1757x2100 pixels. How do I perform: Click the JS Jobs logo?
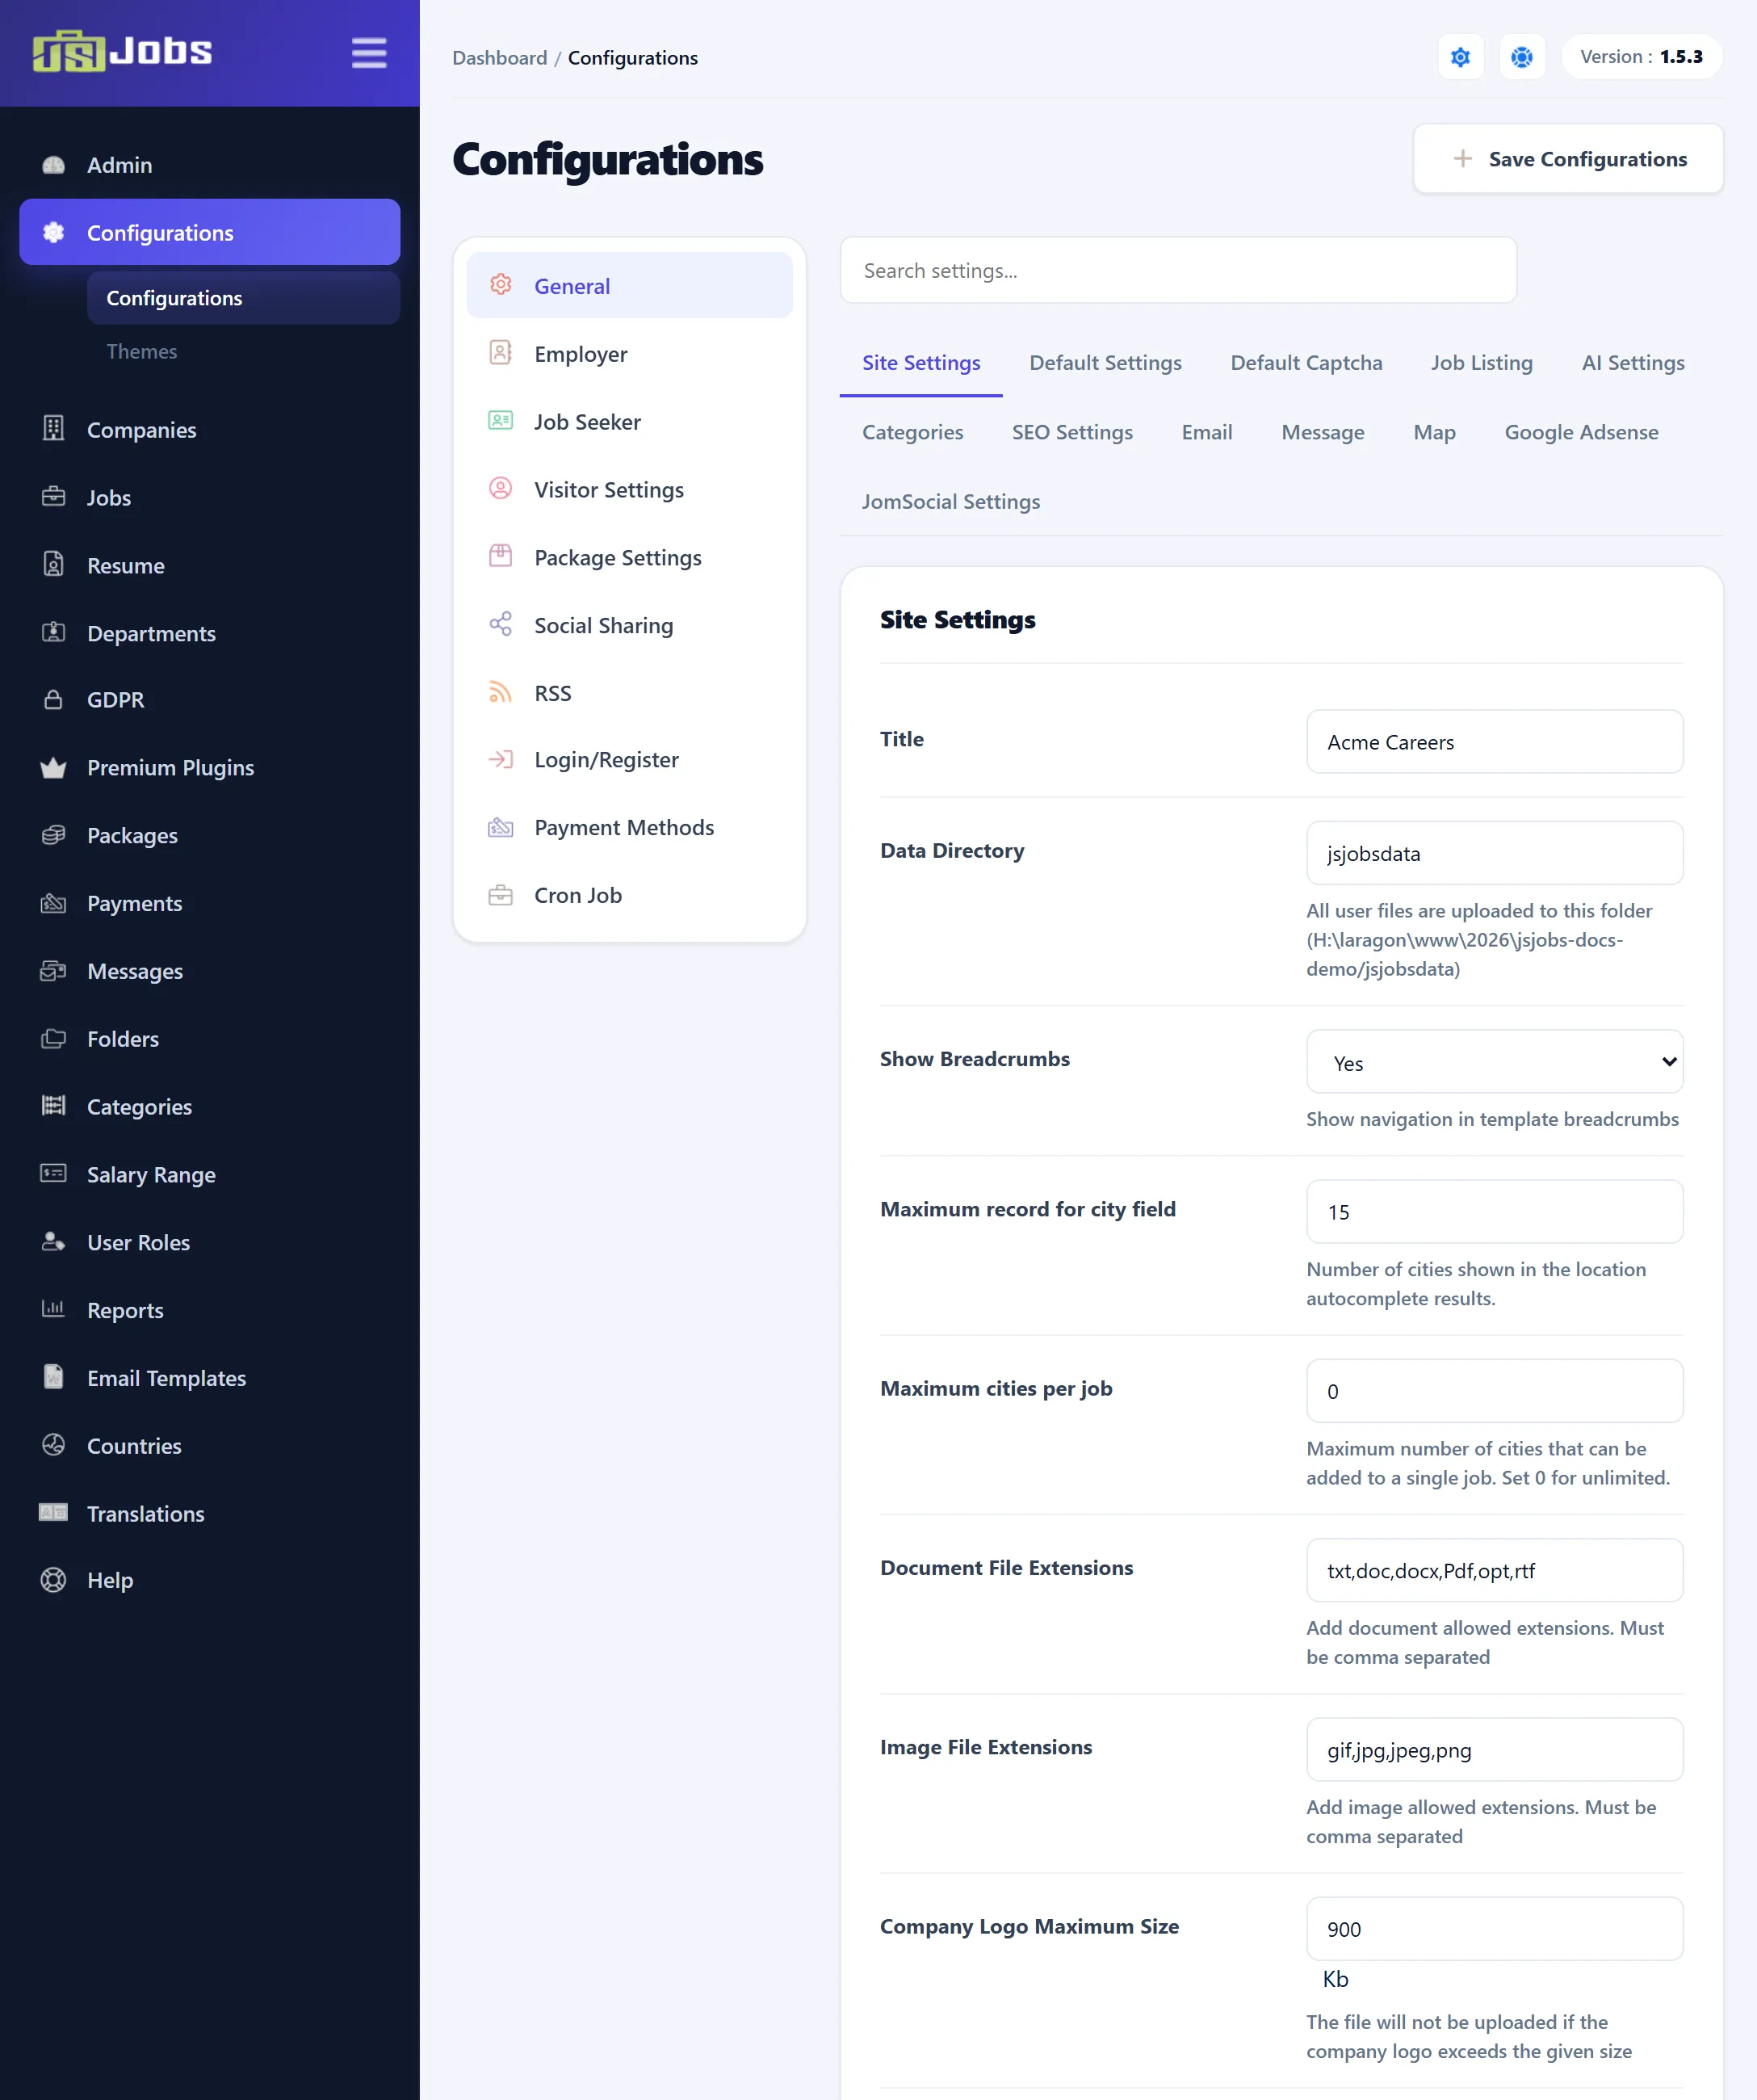pyautogui.click(x=122, y=51)
